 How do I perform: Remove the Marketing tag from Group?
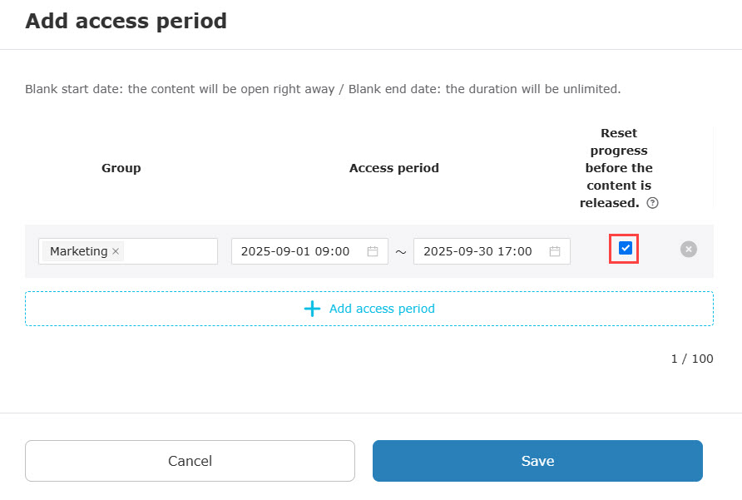(116, 251)
